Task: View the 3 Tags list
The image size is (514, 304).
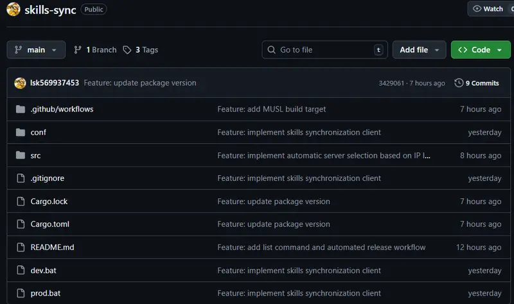Action: pyautogui.click(x=140, y=50)
